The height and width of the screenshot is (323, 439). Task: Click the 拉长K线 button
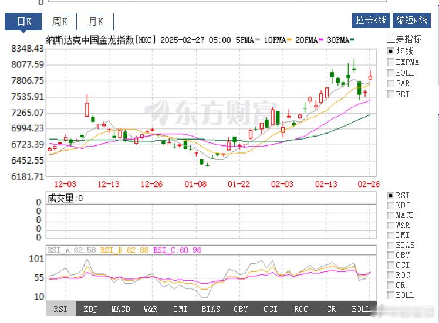pyautogui.click(x=371, y=21)
